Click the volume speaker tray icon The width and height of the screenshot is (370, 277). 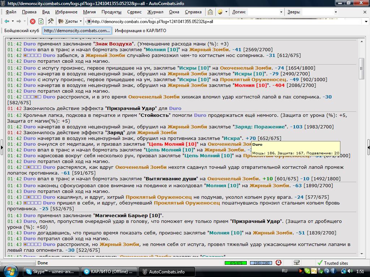coord(350,271)
